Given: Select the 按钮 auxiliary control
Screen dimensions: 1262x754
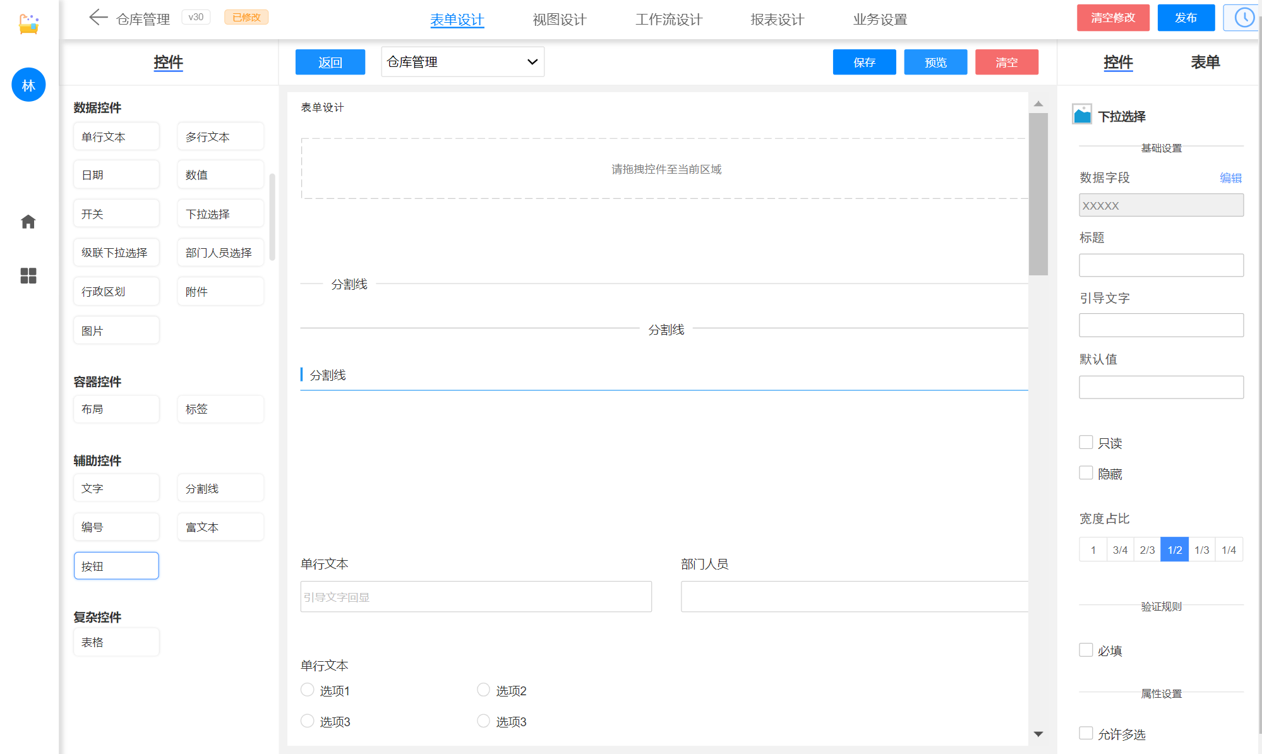Looking at the screenshot, I should click(x=116, y=566).
